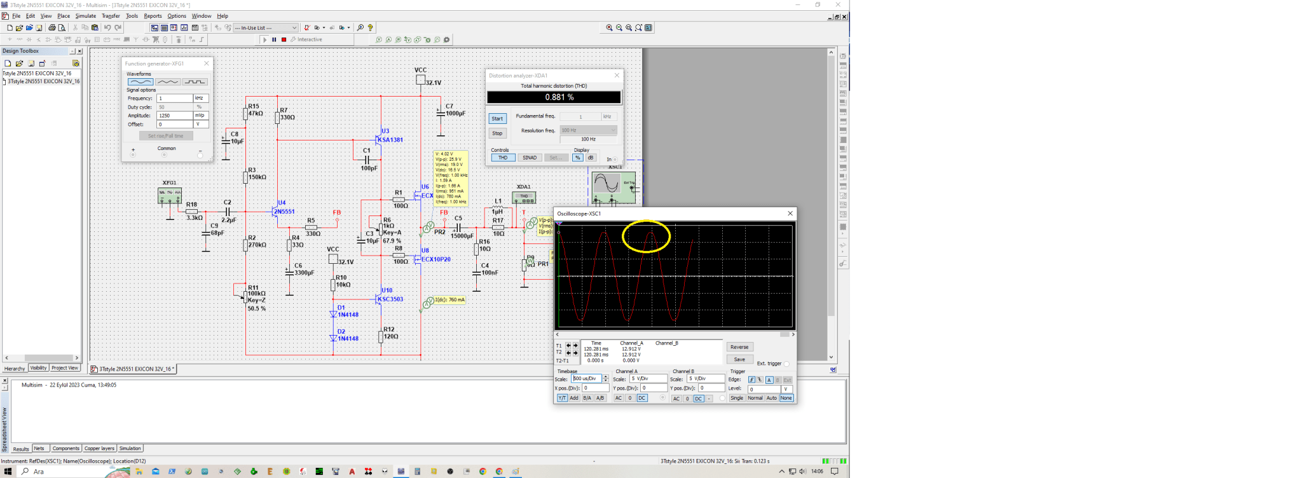The height and width of the screenshot is (478, 1302).
Task: Open the Reports menu
Action: (x=153, y=16)
